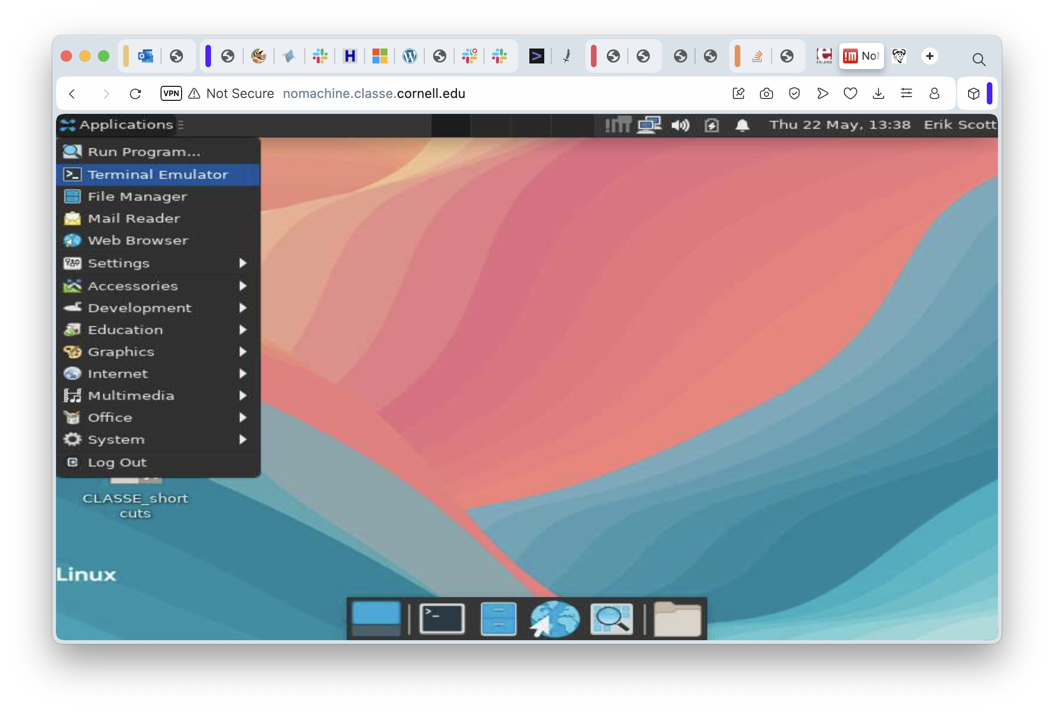The height and width of the screenshot is (713, 1054).
Task: Click the nomachine.classe.cornell.edu address field
Action: (x=374, y=94)
